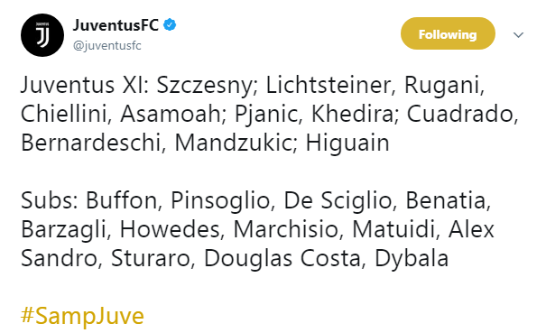Click the name Bernardeschi in the lineup
Viewport: 546px width, 333px height.
tap(90, 143)
